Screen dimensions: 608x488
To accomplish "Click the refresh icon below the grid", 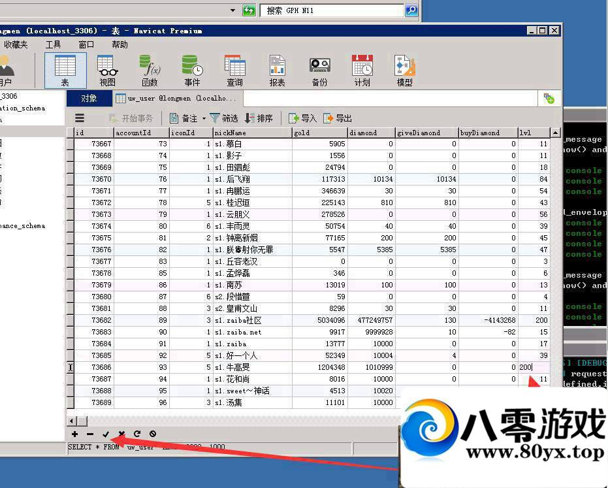I will (x=137, y=434).
